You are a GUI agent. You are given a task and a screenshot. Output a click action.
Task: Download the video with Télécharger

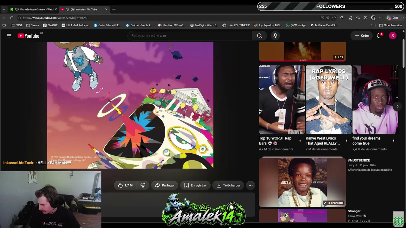coord(228,185)
